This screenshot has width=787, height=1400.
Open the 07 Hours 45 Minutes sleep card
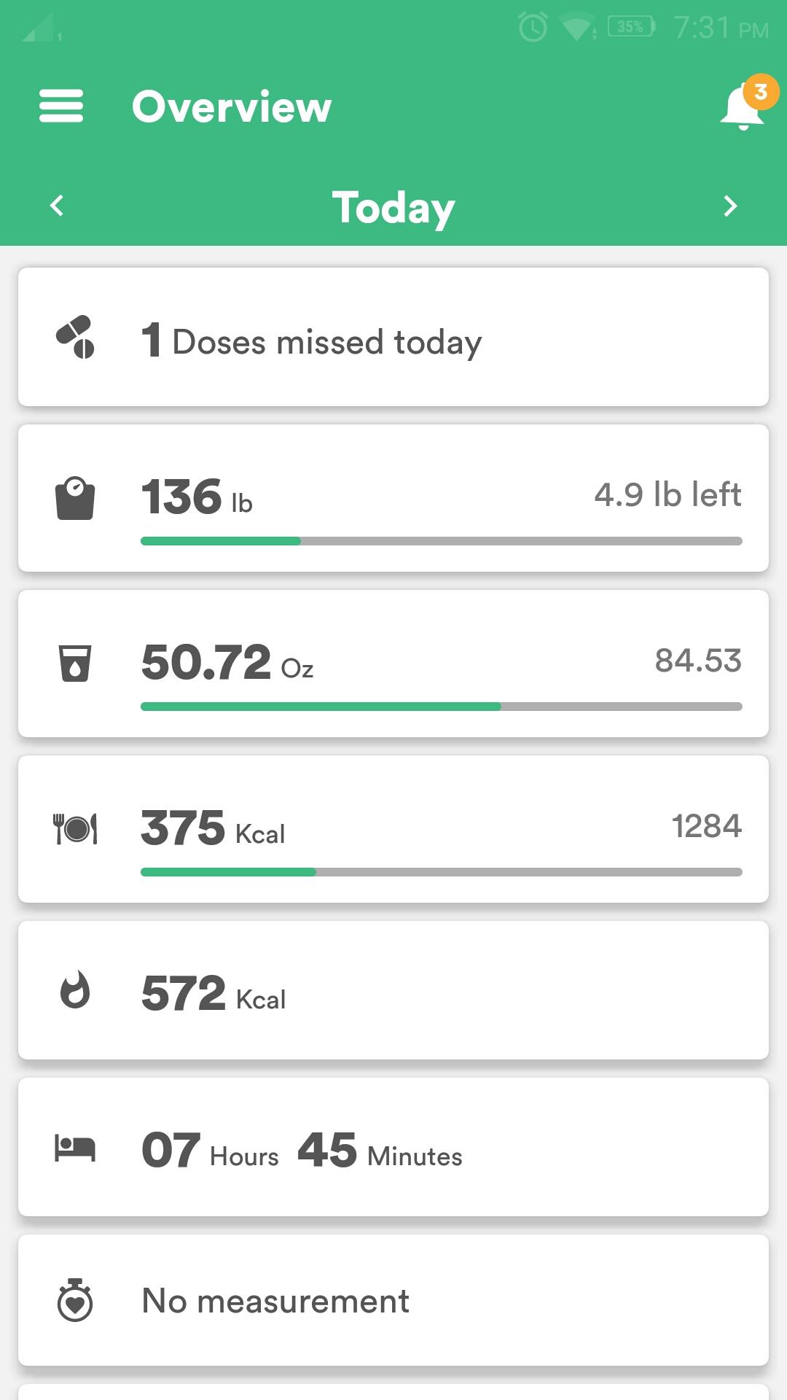pyautogui.click(x=393, y=1147)
